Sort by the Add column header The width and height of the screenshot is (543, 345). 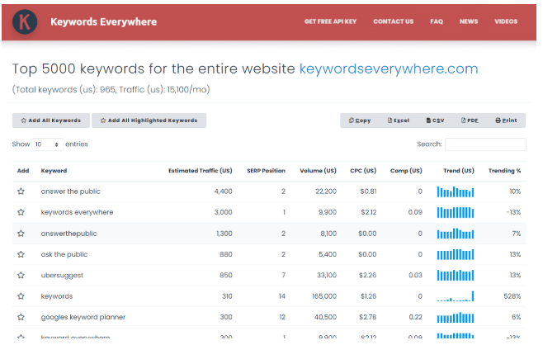tap(23, 171)
